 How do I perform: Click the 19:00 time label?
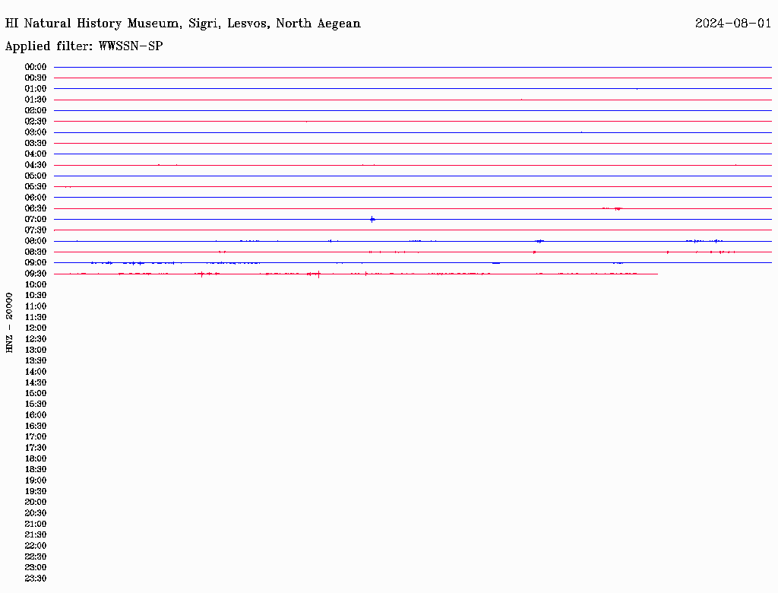(36, 480)
